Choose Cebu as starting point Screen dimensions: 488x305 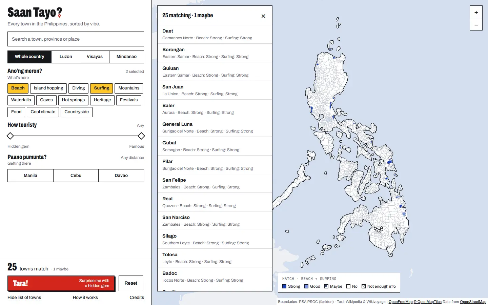(76, 176)
